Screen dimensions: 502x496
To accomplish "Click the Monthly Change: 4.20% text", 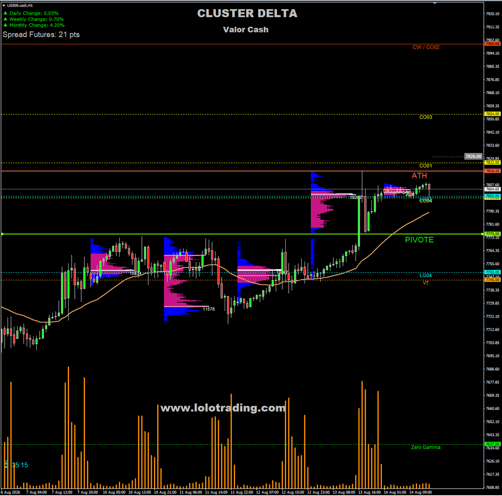I will tap(37, 25).
